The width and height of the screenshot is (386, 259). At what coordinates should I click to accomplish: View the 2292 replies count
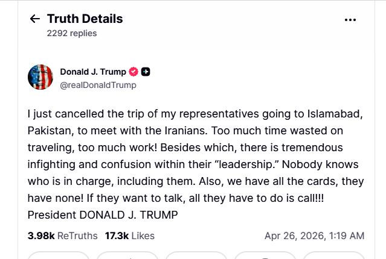[72, 33]
